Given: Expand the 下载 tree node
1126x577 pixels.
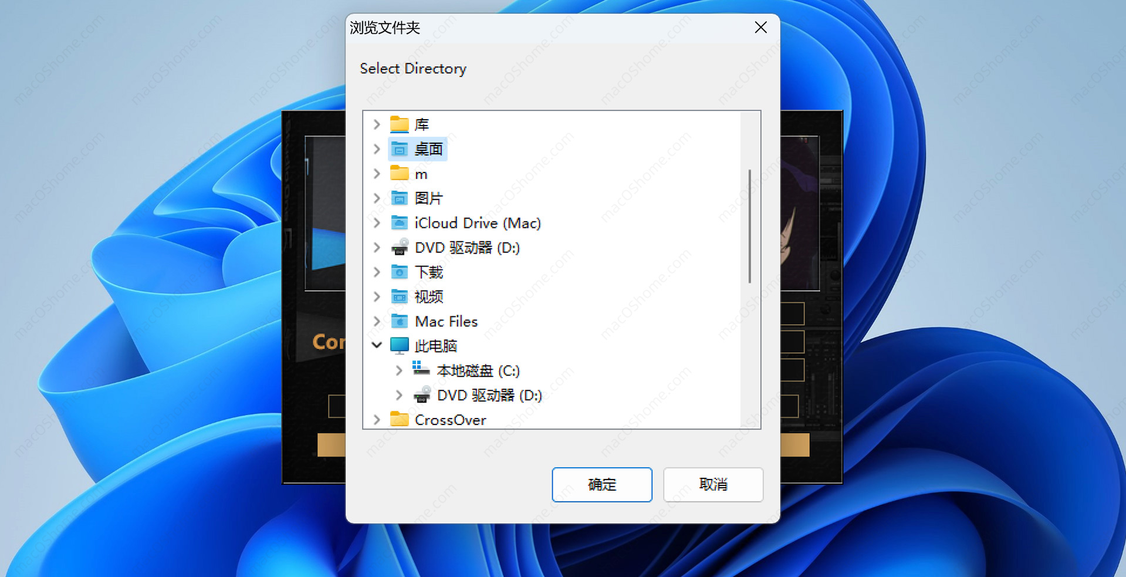Looking at the screenshot, I should click(x=377, y=272).
